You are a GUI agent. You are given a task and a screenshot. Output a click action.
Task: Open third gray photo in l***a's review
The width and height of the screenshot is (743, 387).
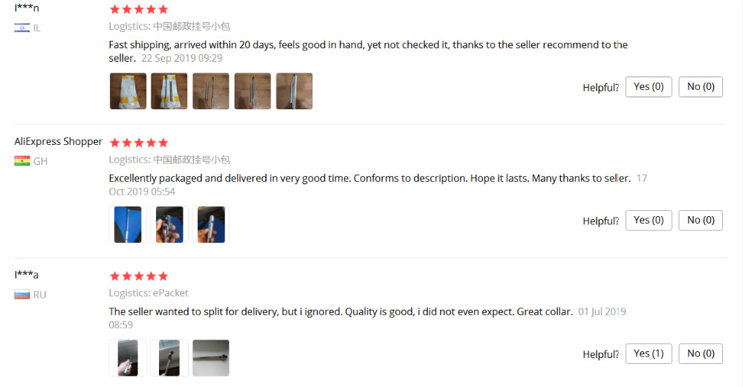point(211,358)
